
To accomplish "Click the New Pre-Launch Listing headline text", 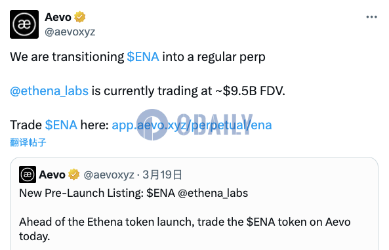I will pos(81,193).
